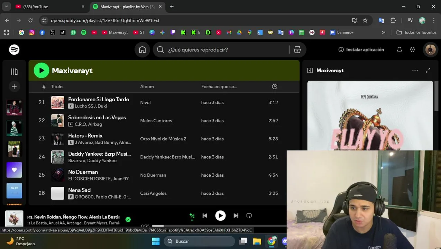
Task: Click artist Bizarrap, Daddy Yankee line
Action: click(x=92, y=160)
